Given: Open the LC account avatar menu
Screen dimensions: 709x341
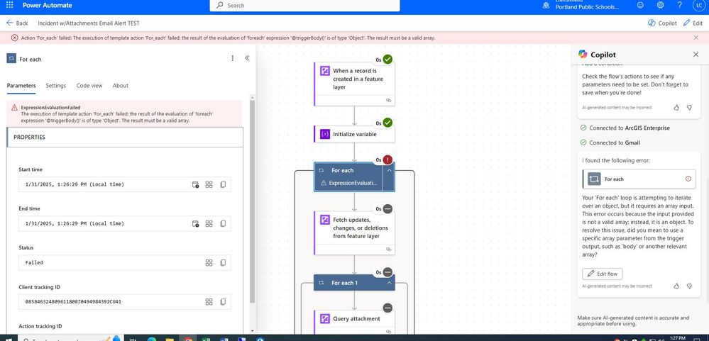Looking at the screenshot, I should (698, 5).
